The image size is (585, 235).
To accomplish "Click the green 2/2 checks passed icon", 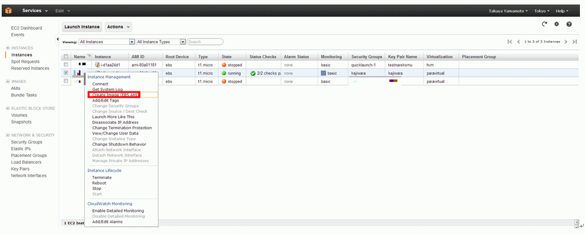I will [253, 73].
